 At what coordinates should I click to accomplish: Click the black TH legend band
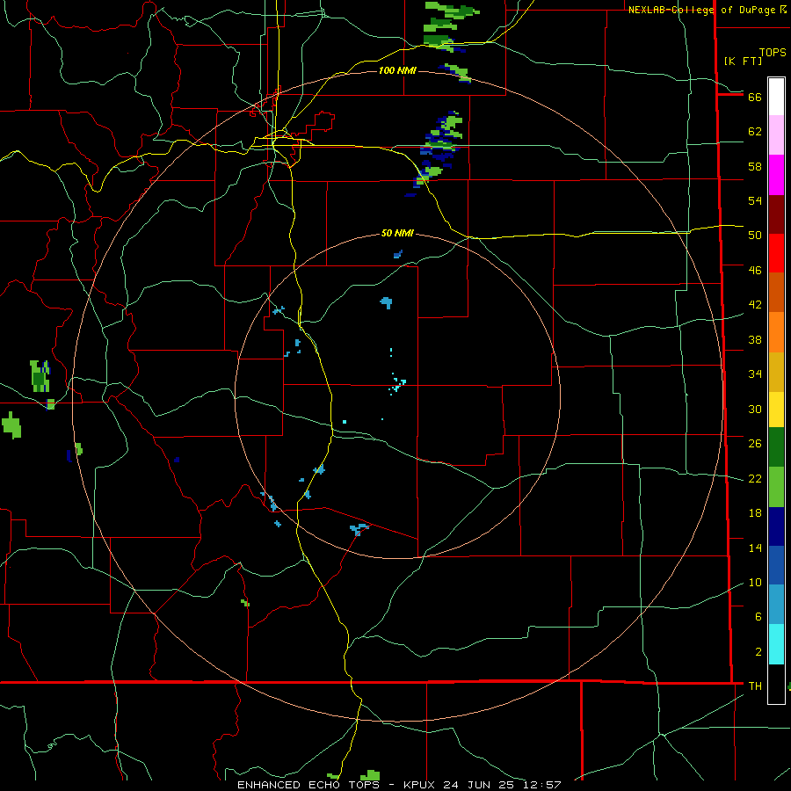click(776, 684)
